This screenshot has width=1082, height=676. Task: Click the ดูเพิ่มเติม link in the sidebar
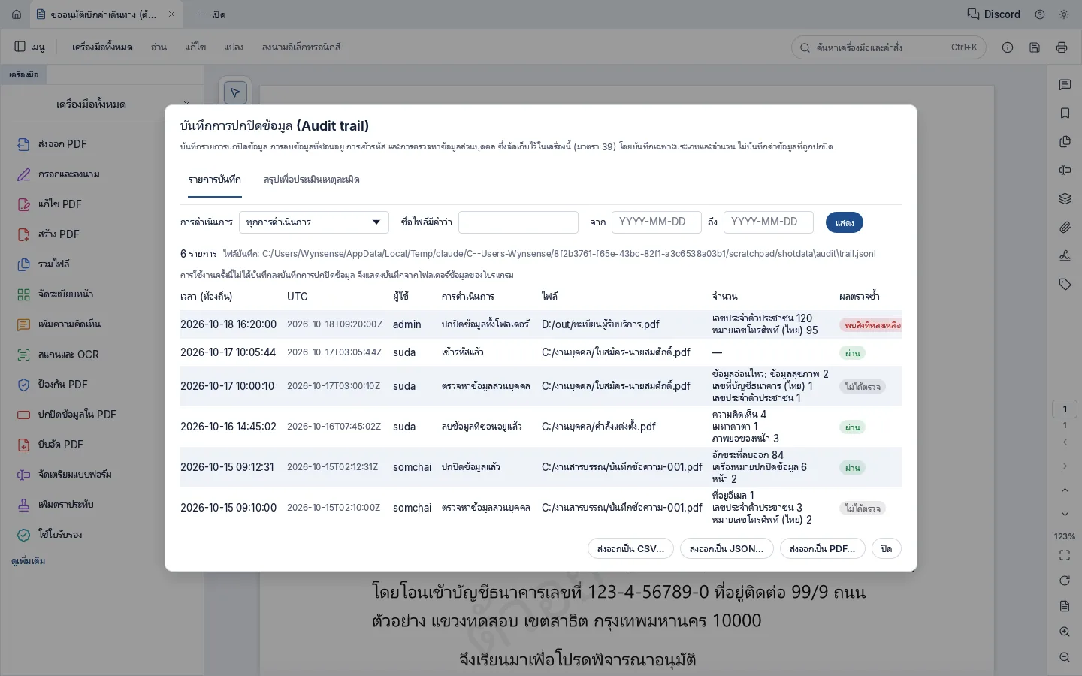coord(29,561)
